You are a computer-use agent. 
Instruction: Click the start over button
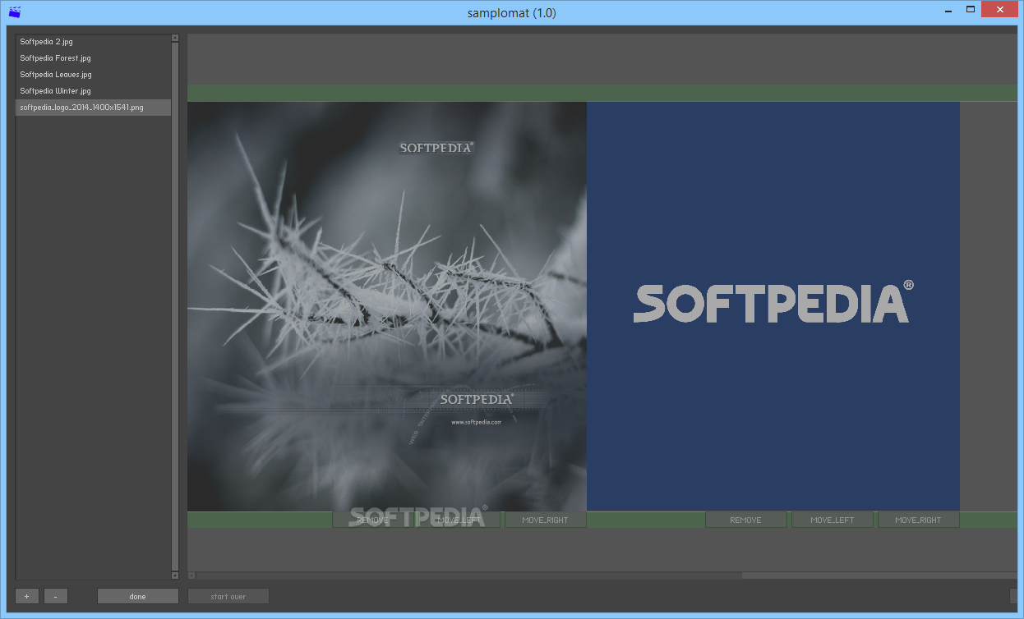[228, 596]
